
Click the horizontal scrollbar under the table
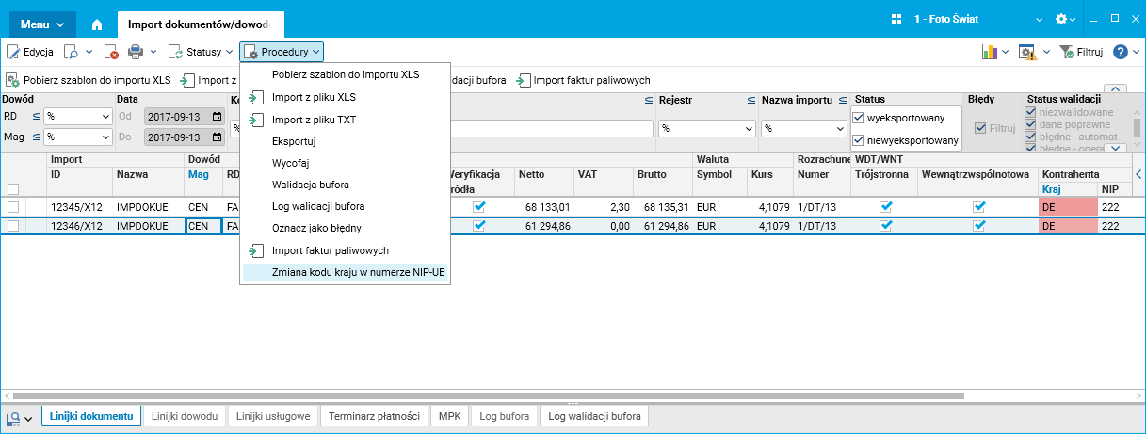click(x=489, y=396)
